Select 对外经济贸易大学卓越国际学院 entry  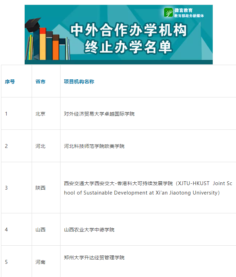click(x=99, y=114)
